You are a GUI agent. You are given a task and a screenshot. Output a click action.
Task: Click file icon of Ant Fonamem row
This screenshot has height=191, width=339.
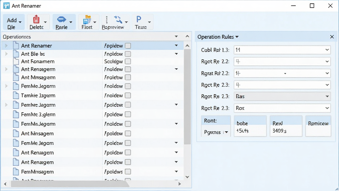pyautogui.click(x=16, y=61)
